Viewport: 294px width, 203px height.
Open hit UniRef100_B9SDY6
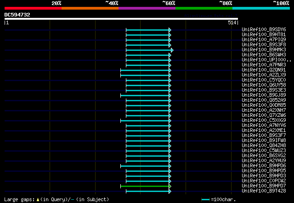coord(264,30)
